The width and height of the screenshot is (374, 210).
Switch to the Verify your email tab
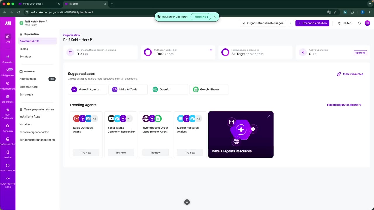pyautogui.click(x=39, y=4)
